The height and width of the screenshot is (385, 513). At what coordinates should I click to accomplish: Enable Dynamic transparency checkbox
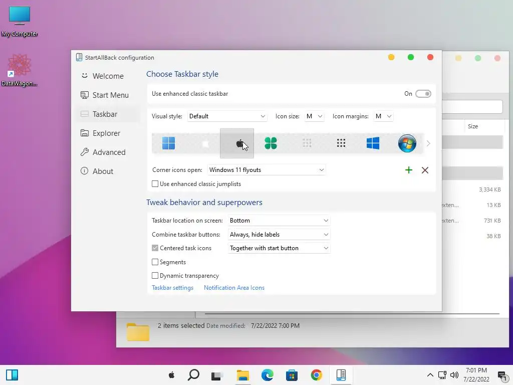[155, 276]
